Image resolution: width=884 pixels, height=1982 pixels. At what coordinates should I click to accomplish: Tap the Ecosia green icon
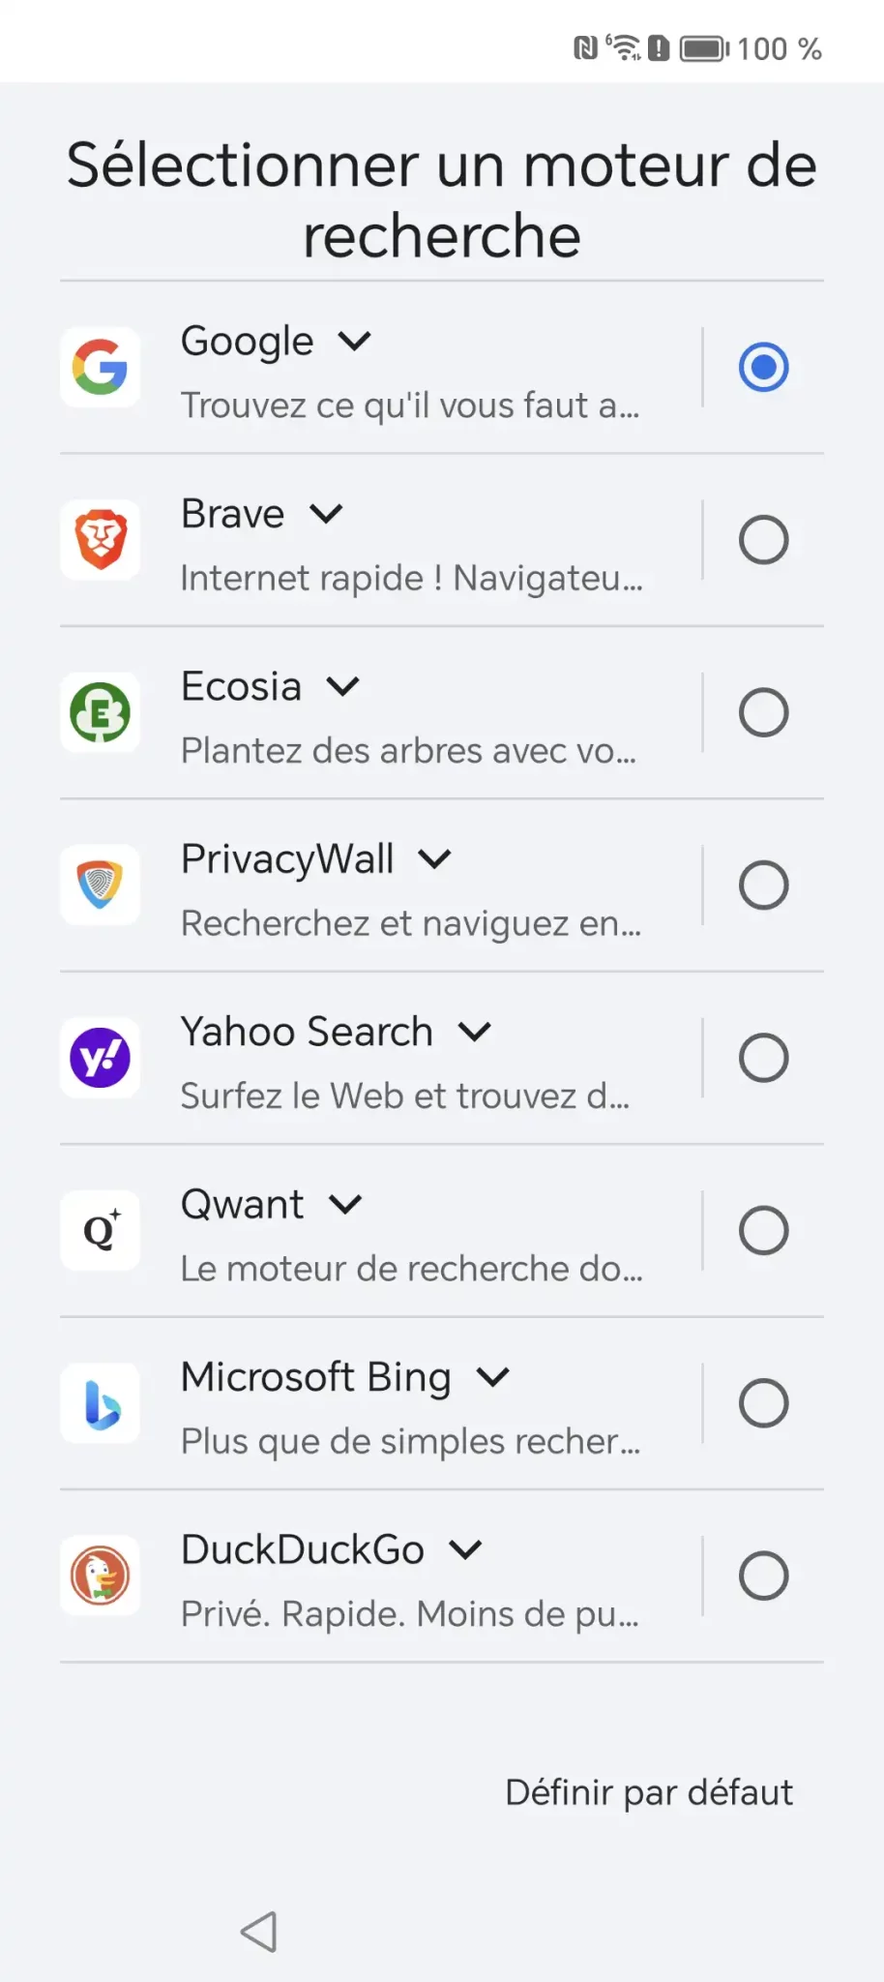pyautogui.click(x=100, y=713)
